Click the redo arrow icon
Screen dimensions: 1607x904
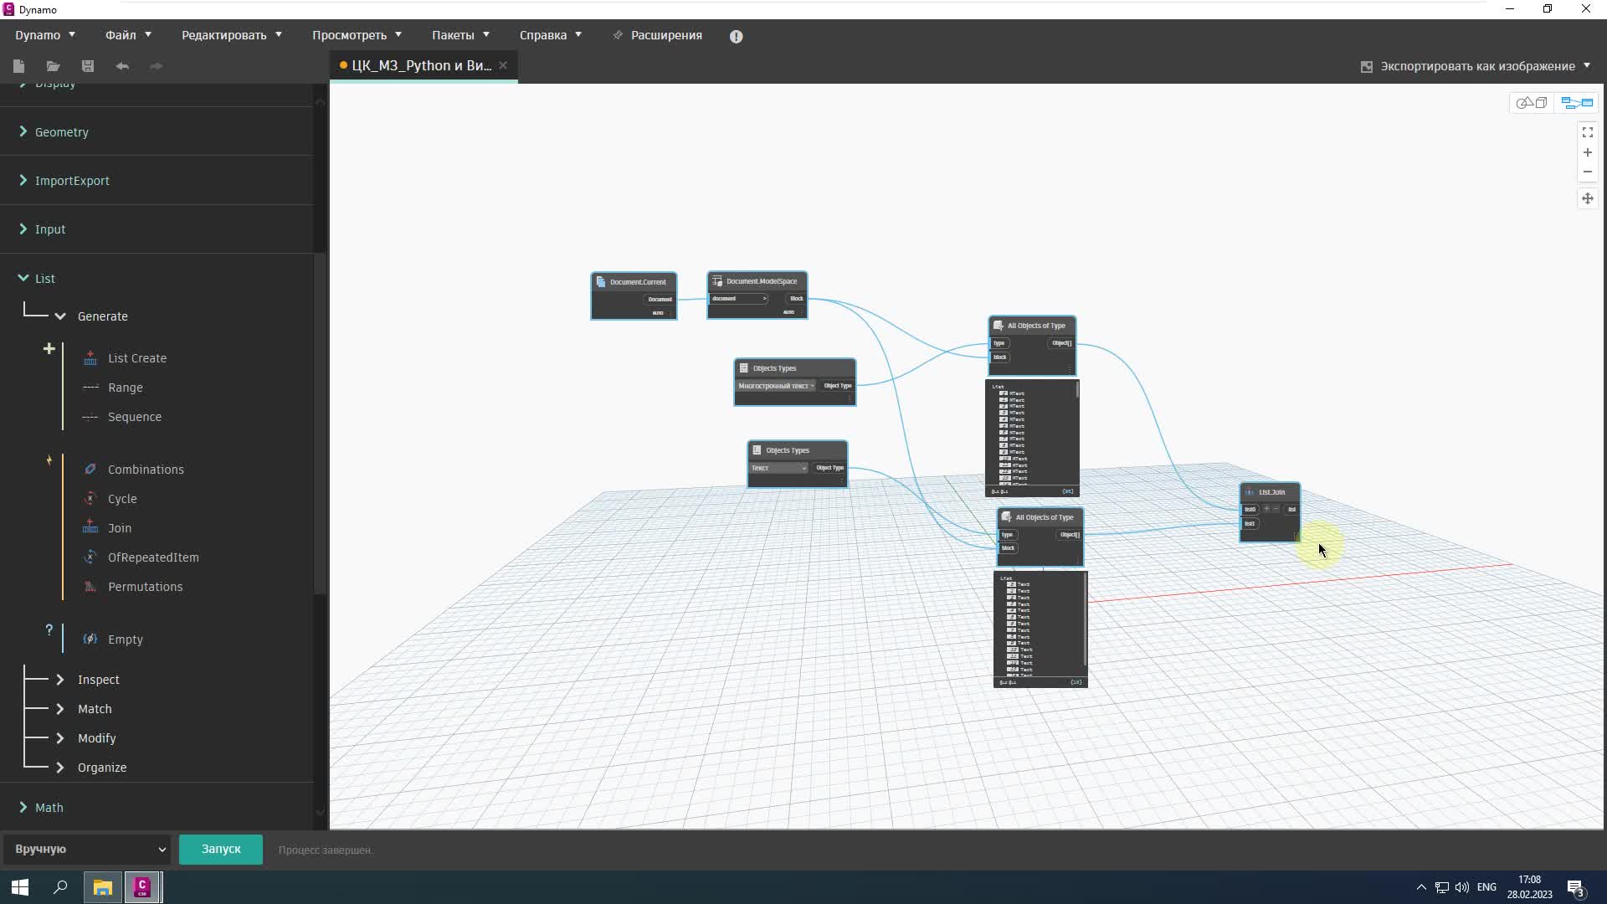tap(156, 66)
